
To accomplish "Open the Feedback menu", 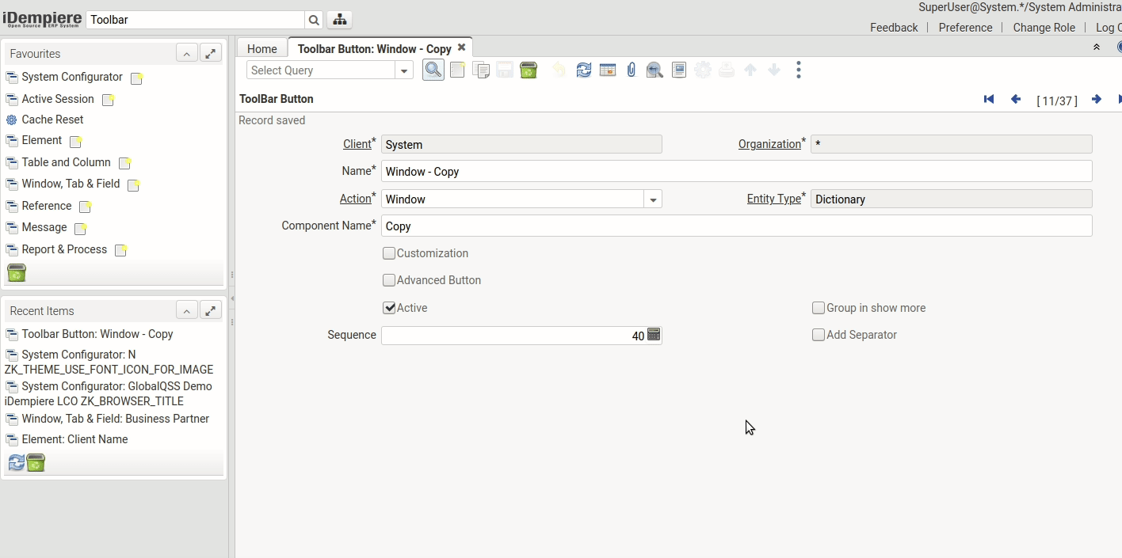I will [894, 27].
